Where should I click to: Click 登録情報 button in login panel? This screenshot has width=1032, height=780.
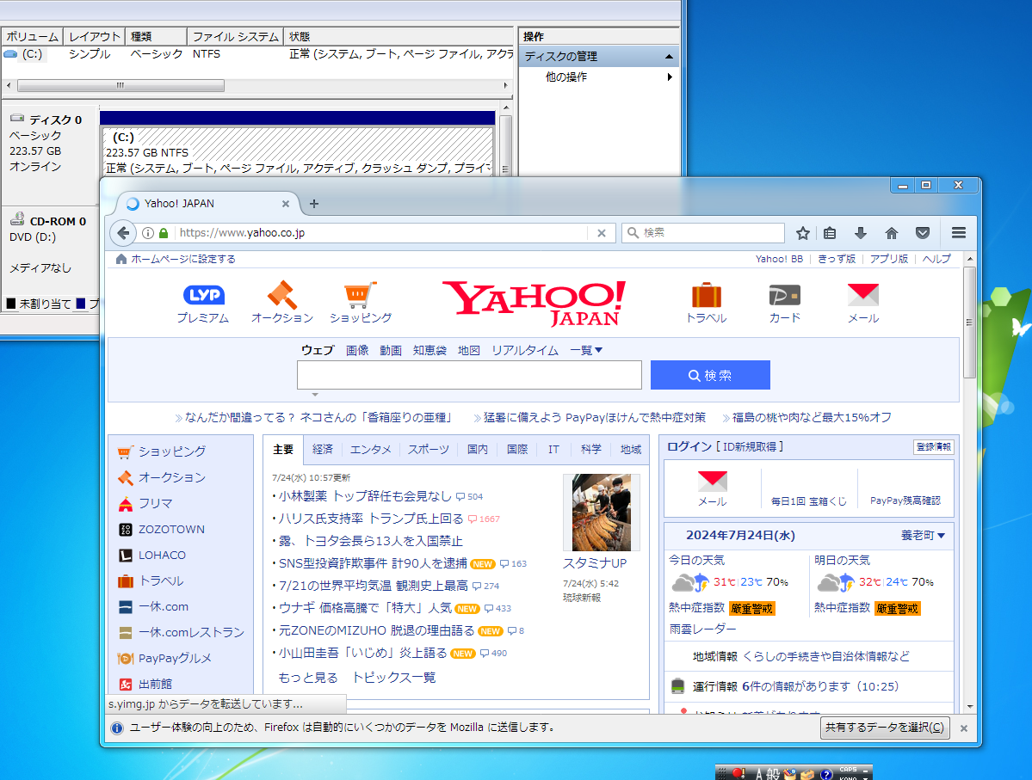click(933, 446)
